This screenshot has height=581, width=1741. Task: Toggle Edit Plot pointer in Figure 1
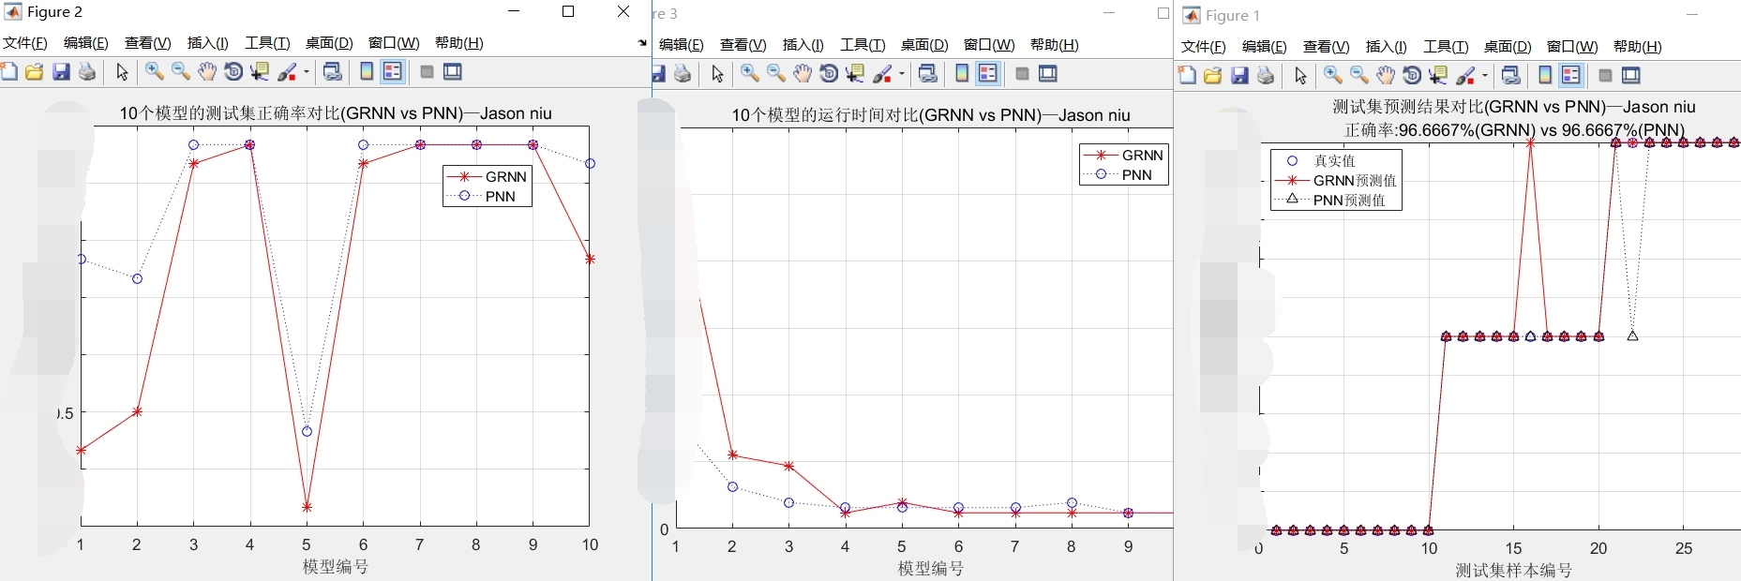[1300, 76]
